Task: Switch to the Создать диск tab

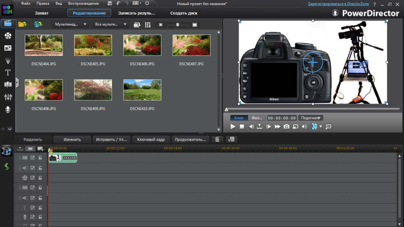Action: coord(184,13)
